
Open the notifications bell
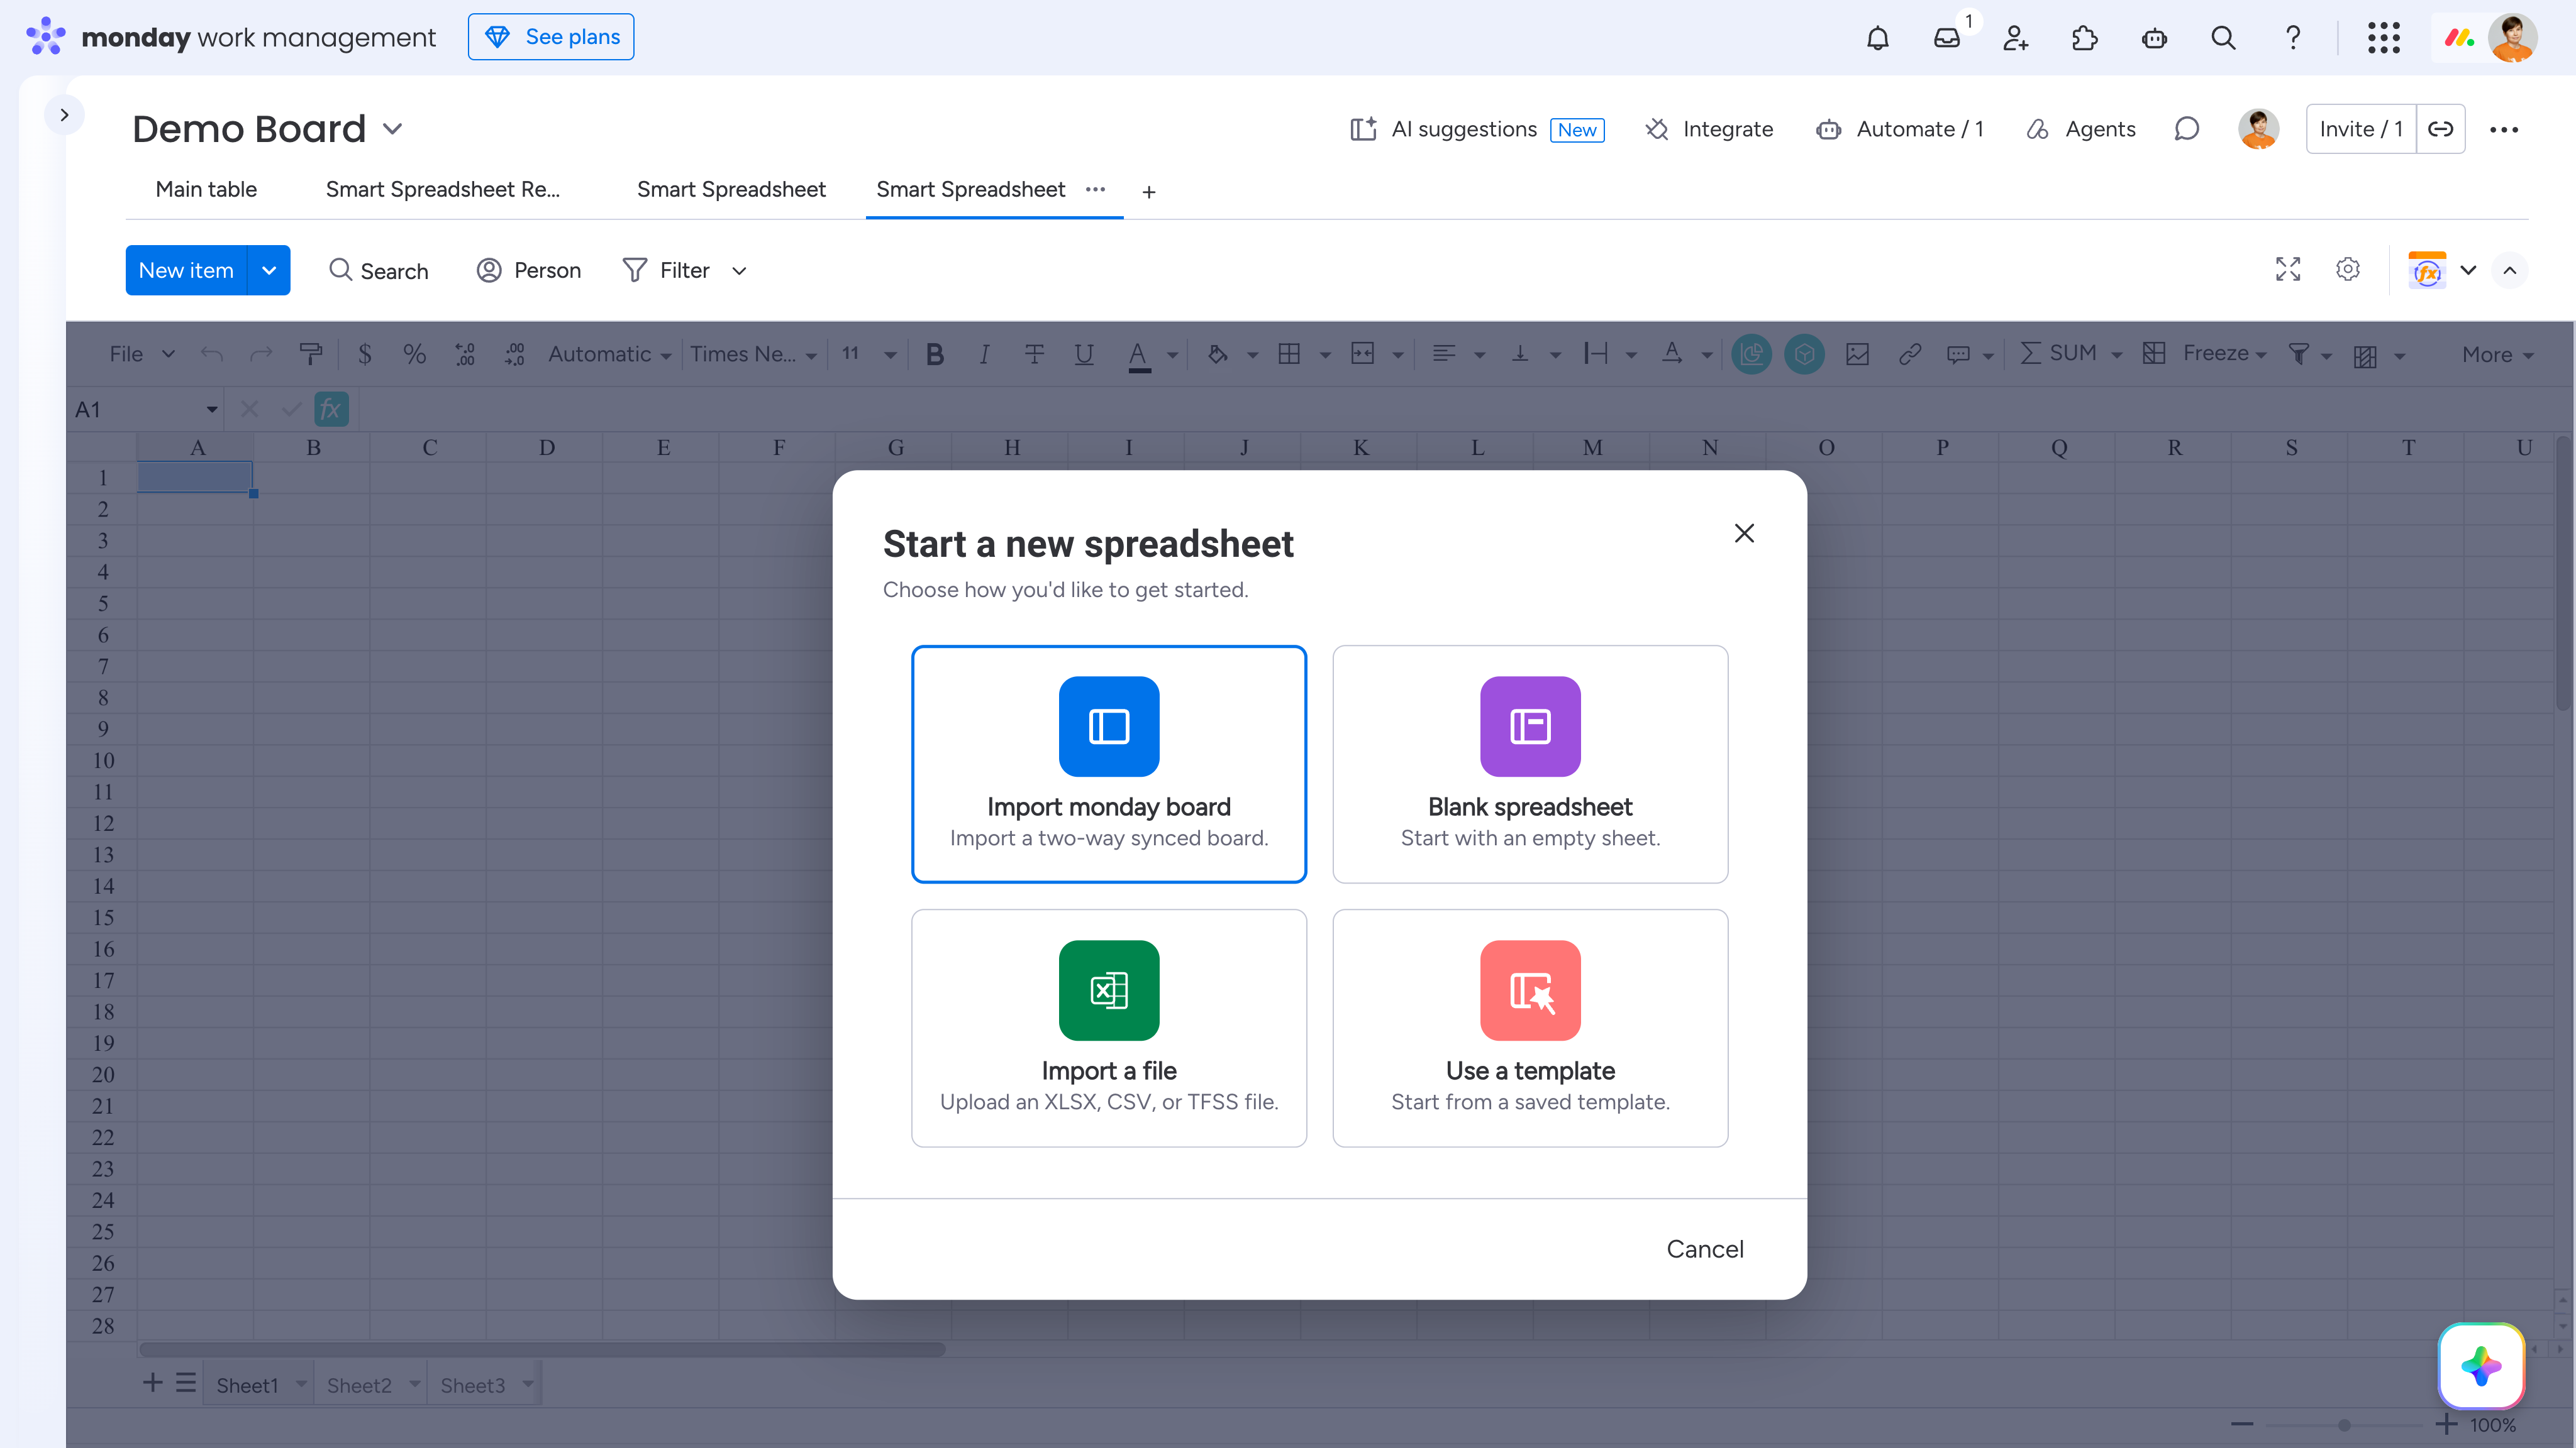1878,38
